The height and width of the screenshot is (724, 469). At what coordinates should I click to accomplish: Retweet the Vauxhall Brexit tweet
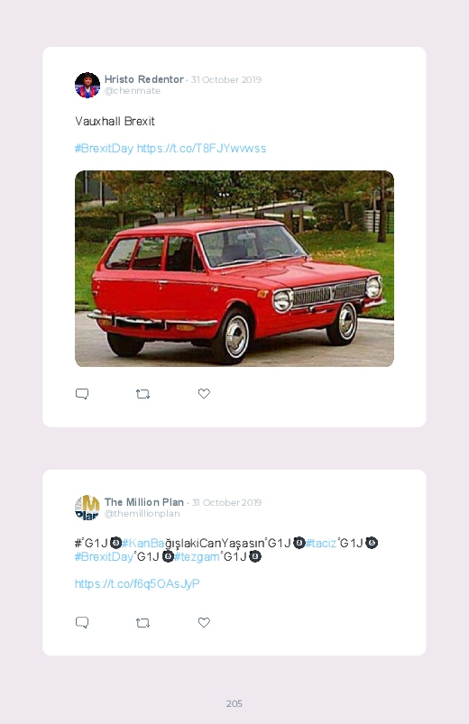[x=143, y=394]
